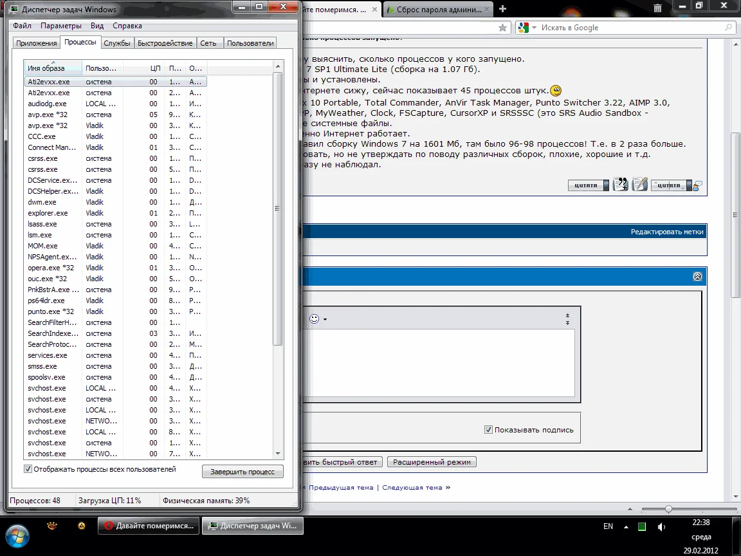Close the first browser tab

coord(374,9)
